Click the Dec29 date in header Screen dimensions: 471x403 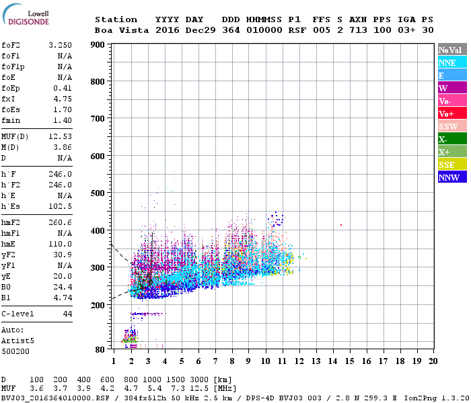pyautogui.click(x=201, y=30)
